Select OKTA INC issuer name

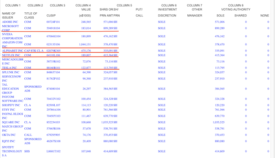9,135
